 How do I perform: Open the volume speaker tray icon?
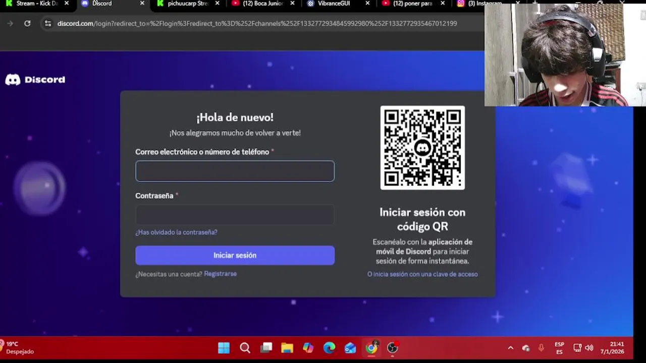tap(589, 348)
